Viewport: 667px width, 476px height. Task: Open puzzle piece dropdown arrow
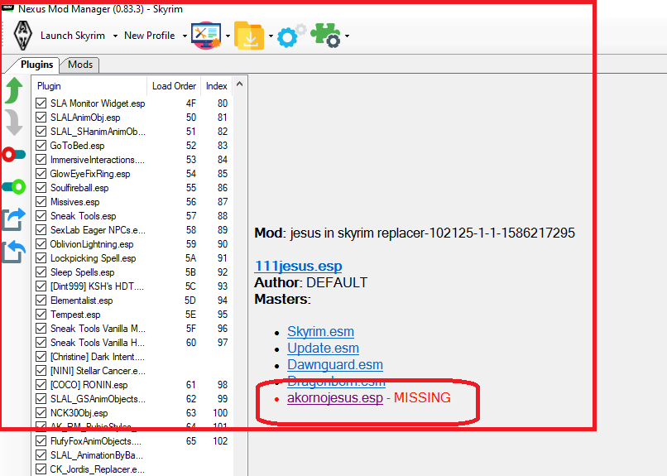[347, 36]
